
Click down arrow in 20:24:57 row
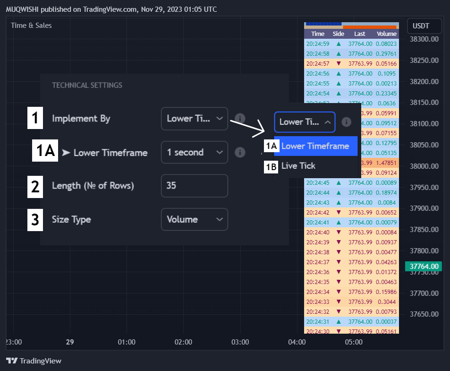coord(339,63)
